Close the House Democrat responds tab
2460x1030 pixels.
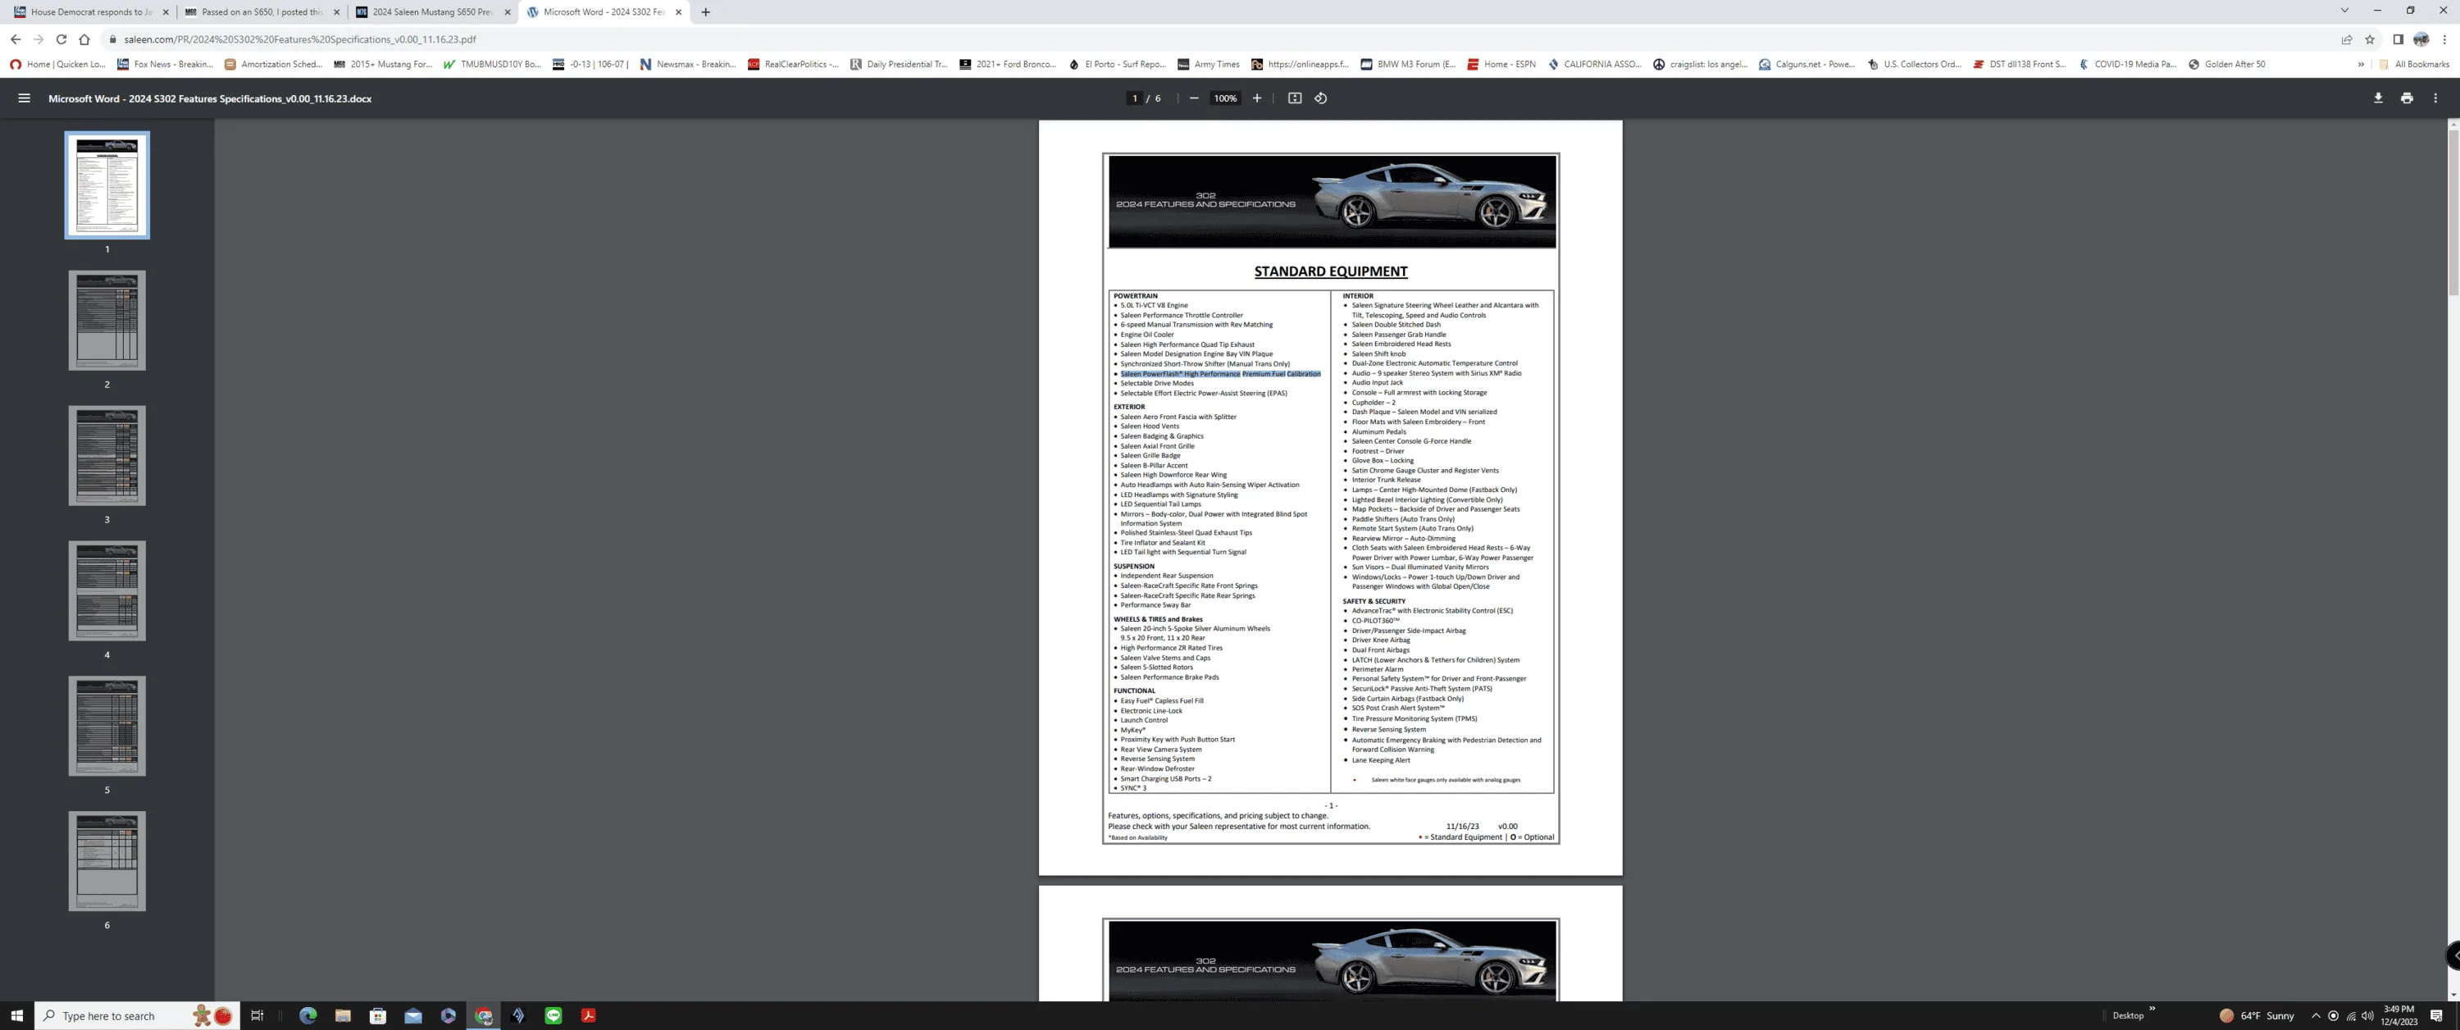point(165,12)
